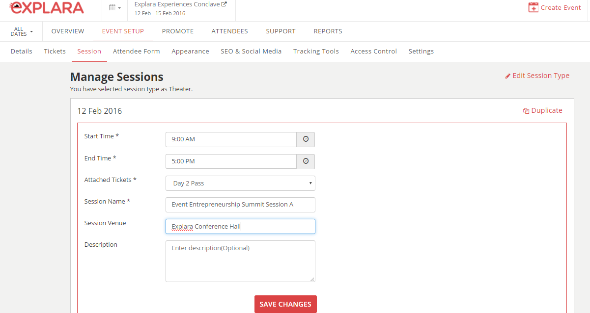590x313 pixels.
Task: Click the Create Event link
Action: point(561,8)
